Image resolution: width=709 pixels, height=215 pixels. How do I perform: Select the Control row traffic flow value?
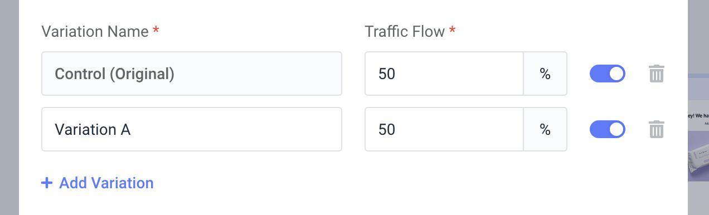tap(444, 74)
